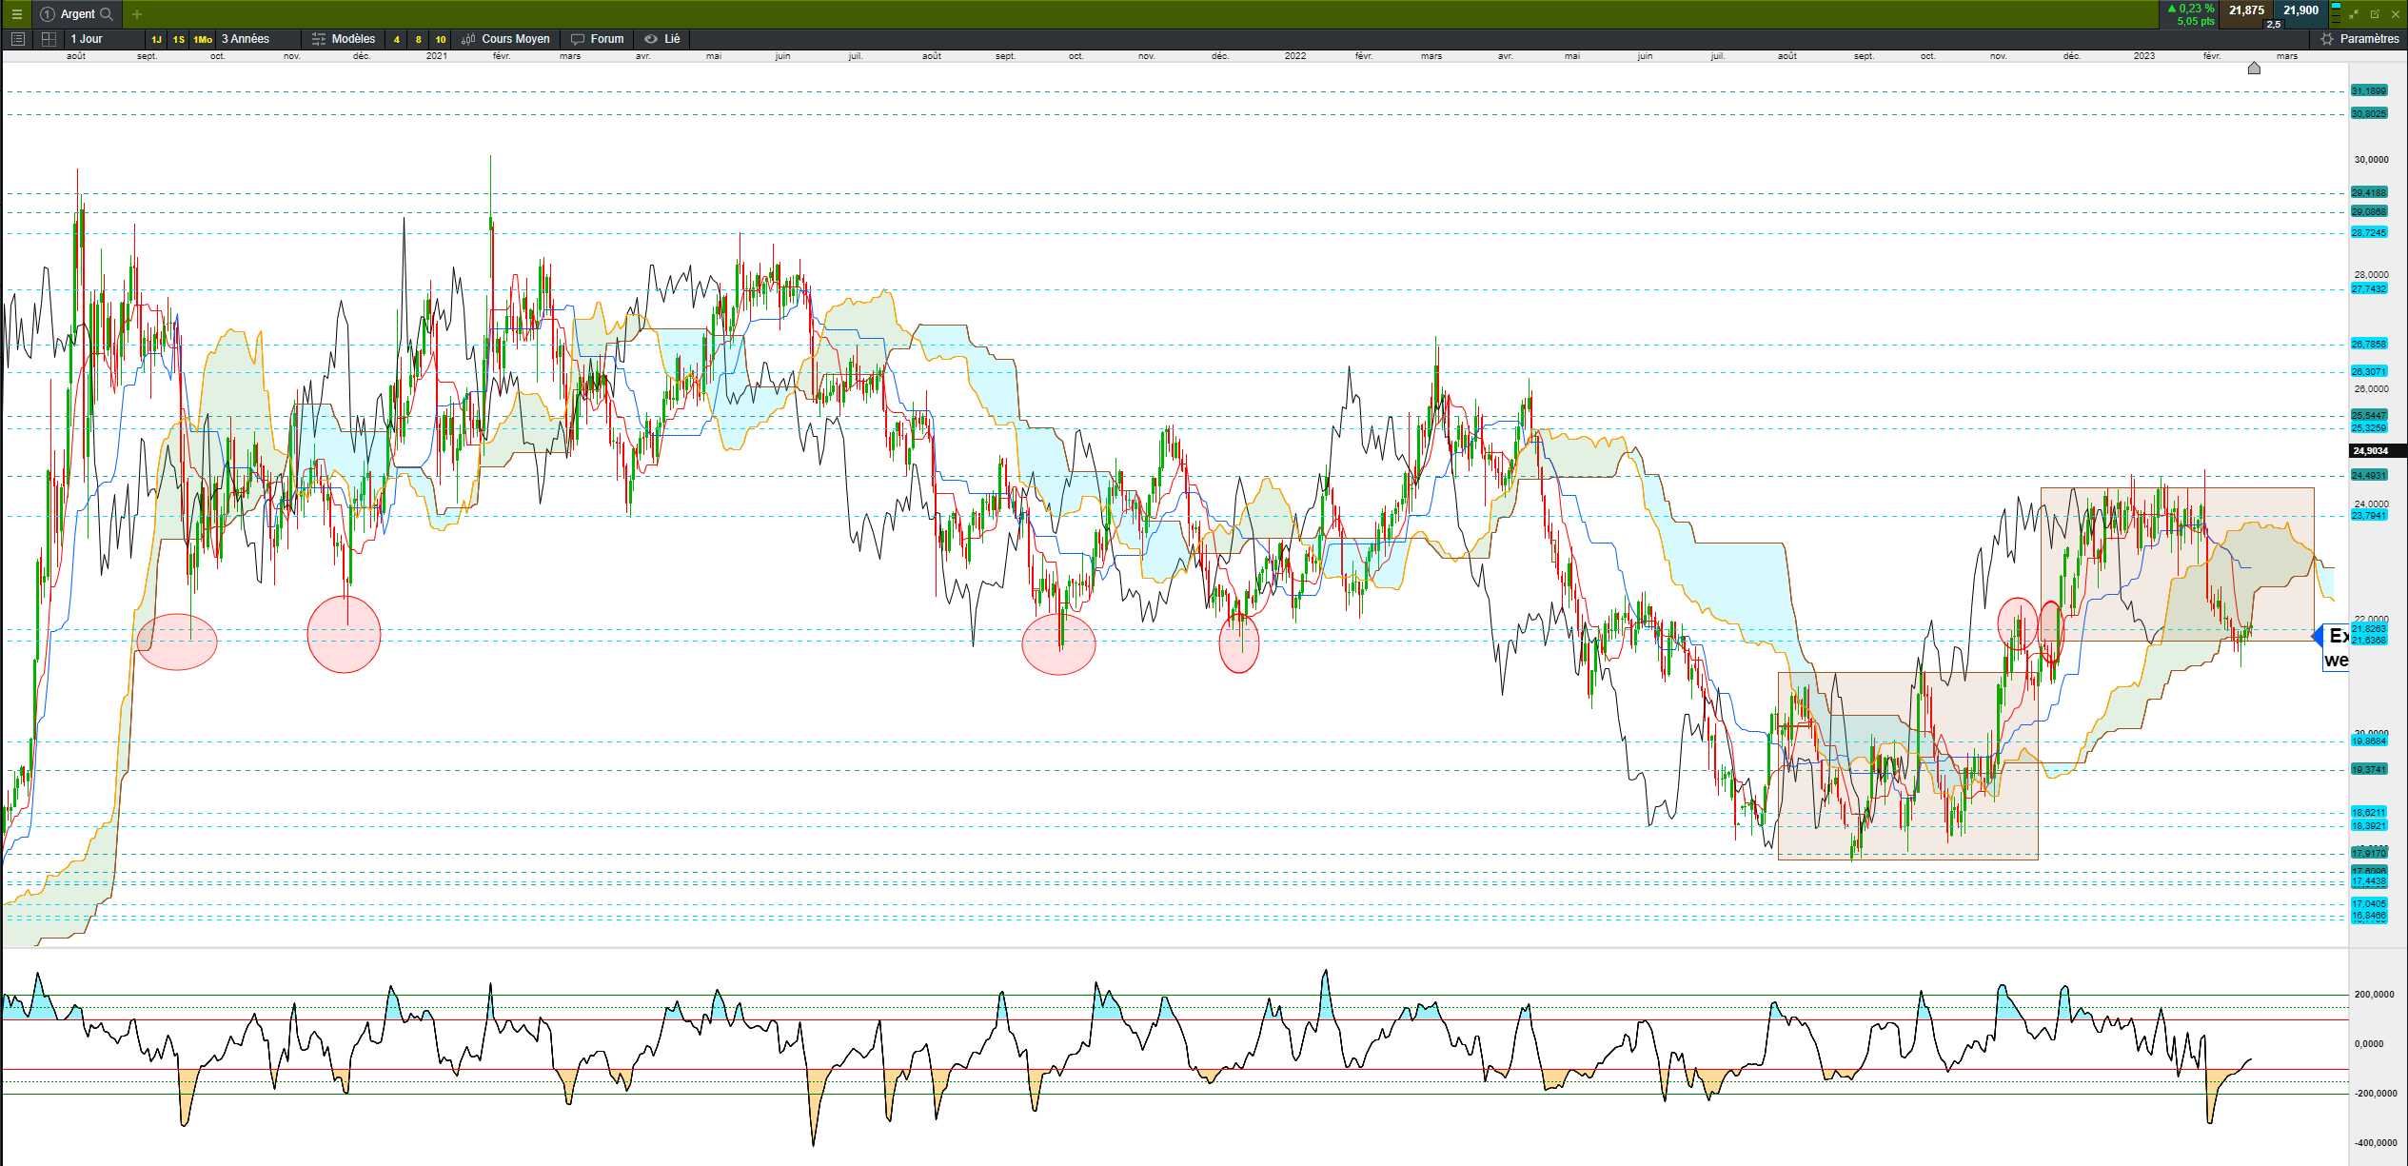Select the Argent chart tab
Screen dimensions: 2408x1166
[76, 14]
